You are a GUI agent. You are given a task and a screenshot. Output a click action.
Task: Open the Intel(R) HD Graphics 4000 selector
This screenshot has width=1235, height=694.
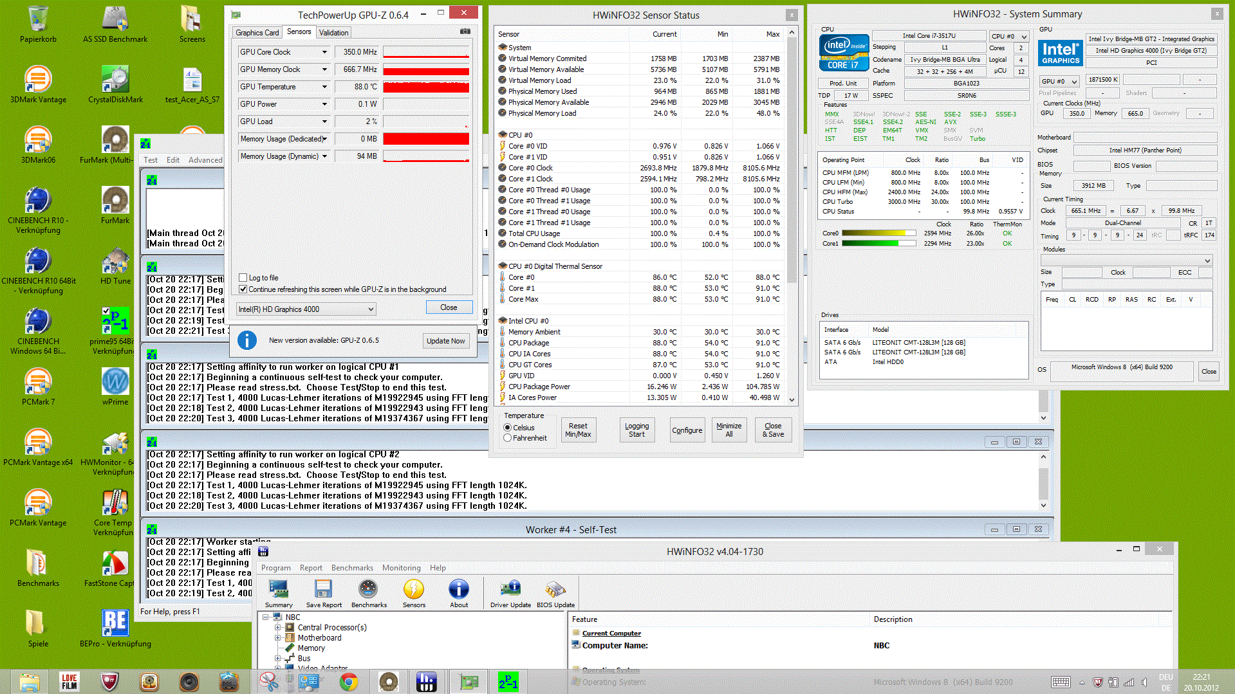coord(306,309)
